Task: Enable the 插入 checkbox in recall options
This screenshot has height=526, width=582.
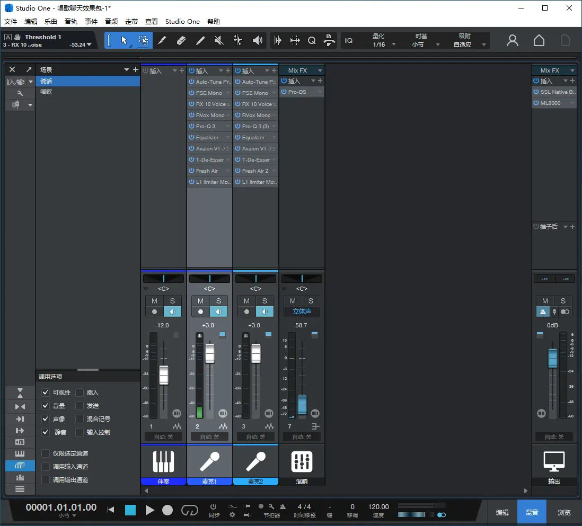Action: [x=80, y=393]
